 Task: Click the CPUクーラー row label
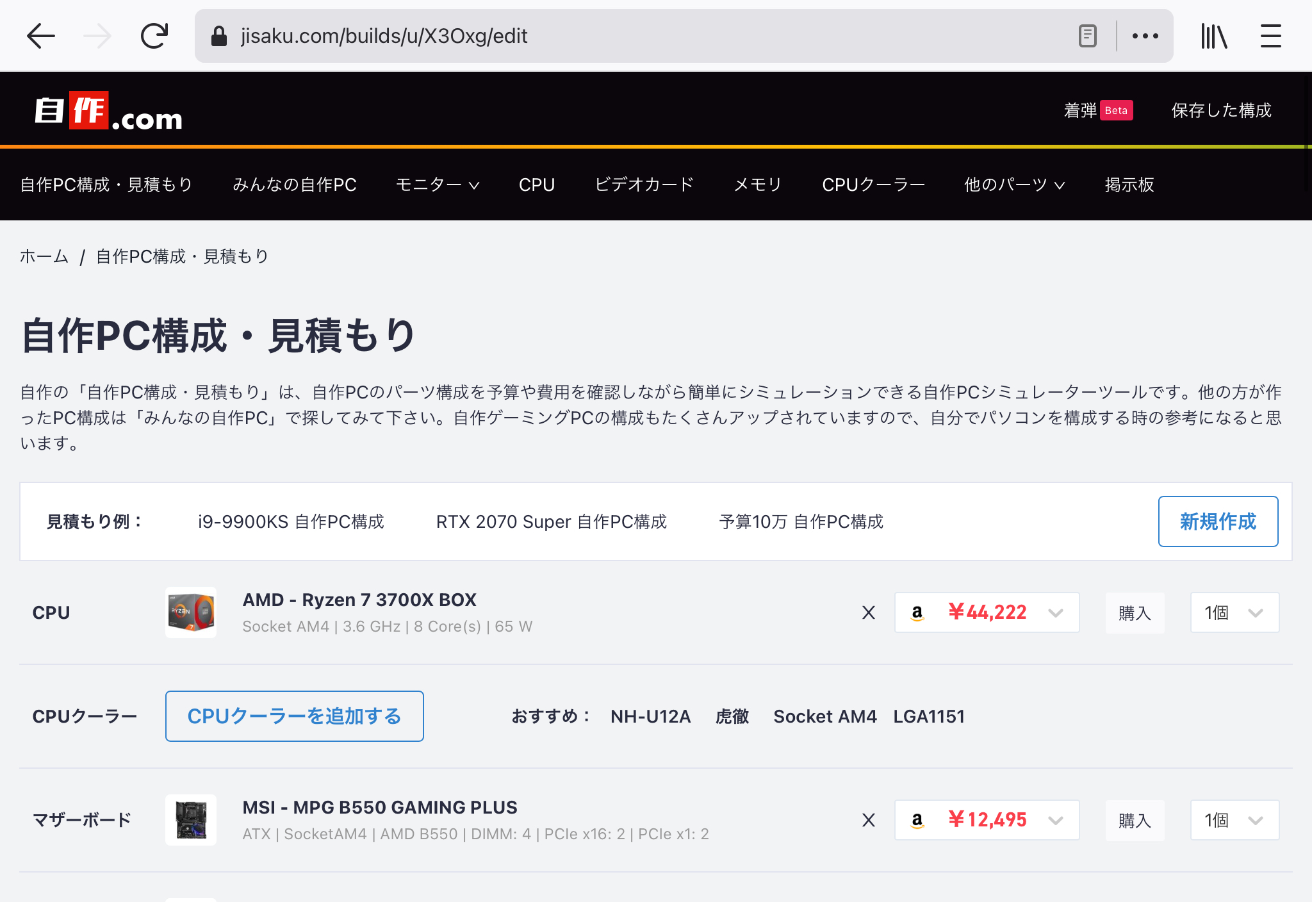85,716
